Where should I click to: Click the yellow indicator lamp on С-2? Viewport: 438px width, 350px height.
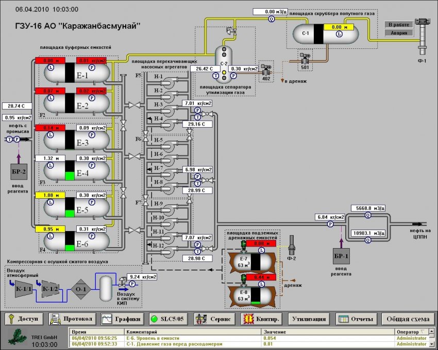[x=224, y=73]
